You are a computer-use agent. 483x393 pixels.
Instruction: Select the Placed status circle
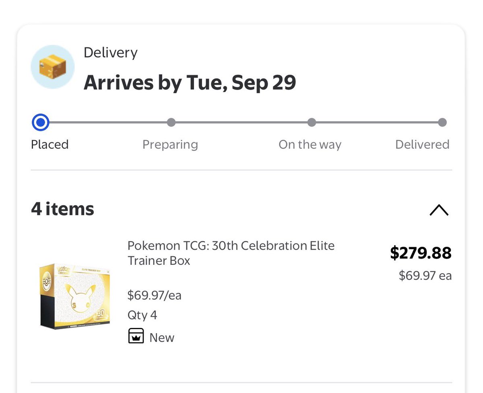coord(41,123)
